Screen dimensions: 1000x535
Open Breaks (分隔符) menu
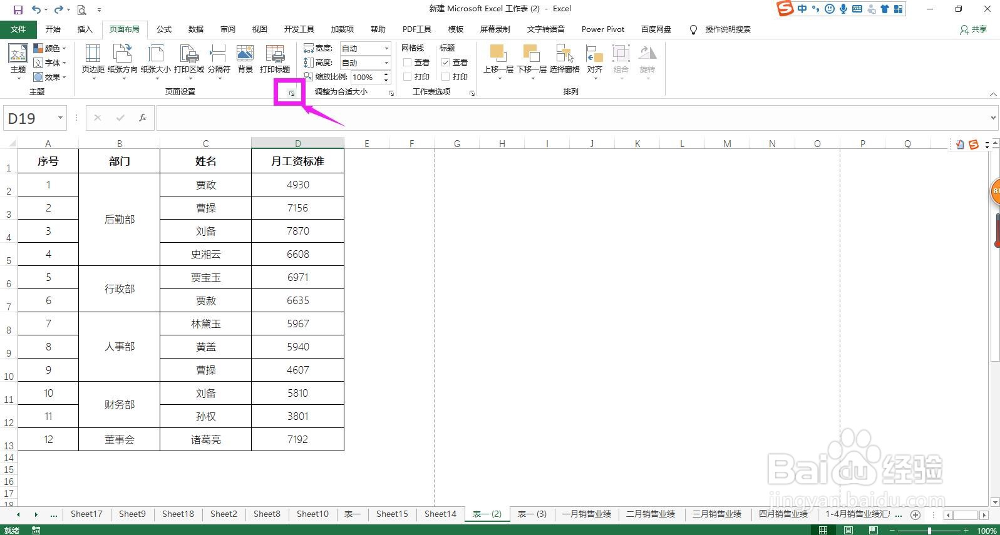[219, 61]
